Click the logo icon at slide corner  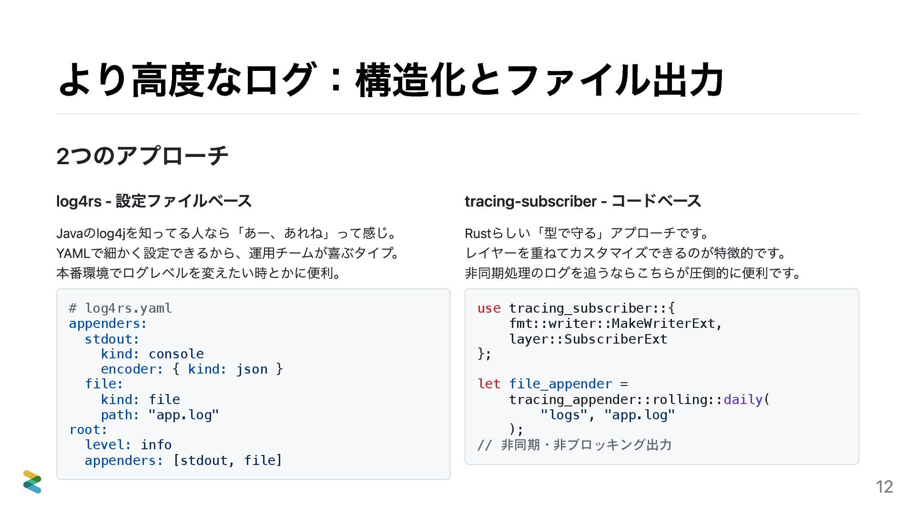click(32, 482)
